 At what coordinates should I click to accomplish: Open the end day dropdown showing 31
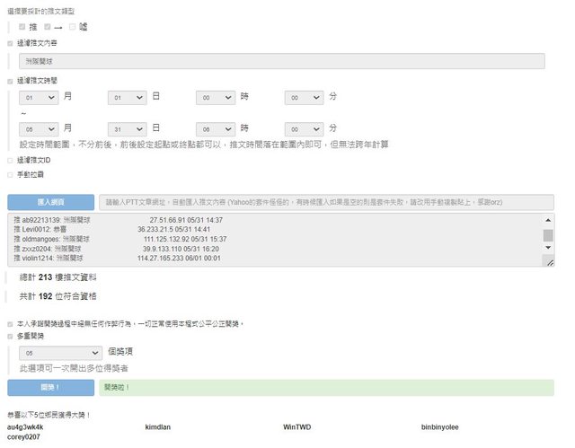point(127,128)
